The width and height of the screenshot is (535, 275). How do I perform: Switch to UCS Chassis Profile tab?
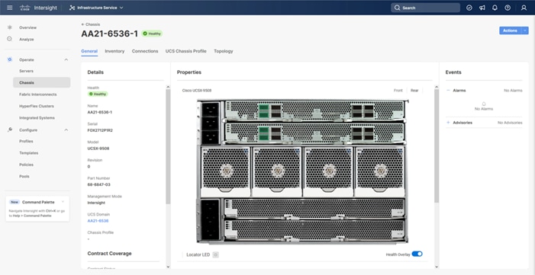click(186, 51)
